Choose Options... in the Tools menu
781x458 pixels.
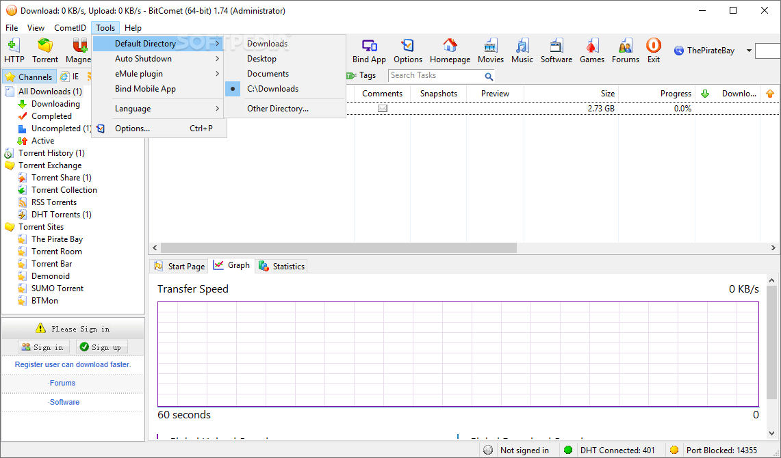click(157, 129)
